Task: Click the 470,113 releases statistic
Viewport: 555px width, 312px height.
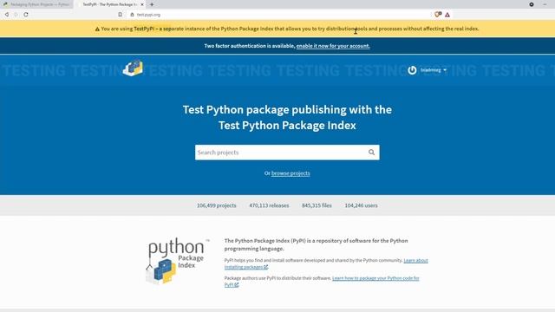Action: (269, 205)
